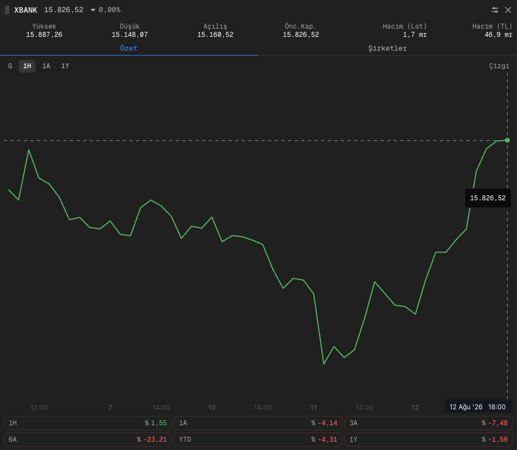517x450 pixels.
Task: Click the 15.826,52 price label on chart
Action: pos(488,198)
